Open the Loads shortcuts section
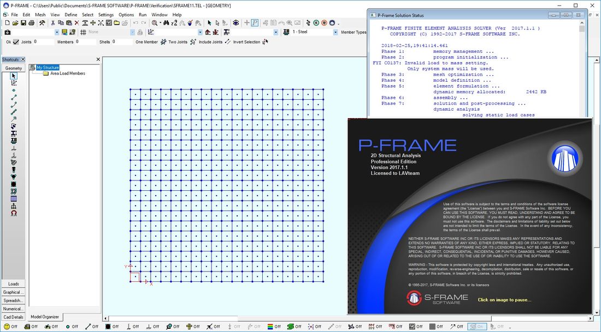Screen dimensions: 601x332 click(x=13, y=284)
